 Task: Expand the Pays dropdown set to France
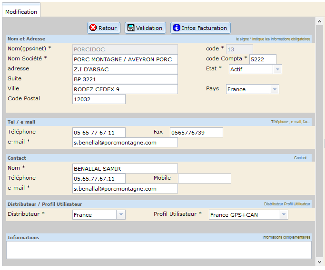tap(274, 89)
